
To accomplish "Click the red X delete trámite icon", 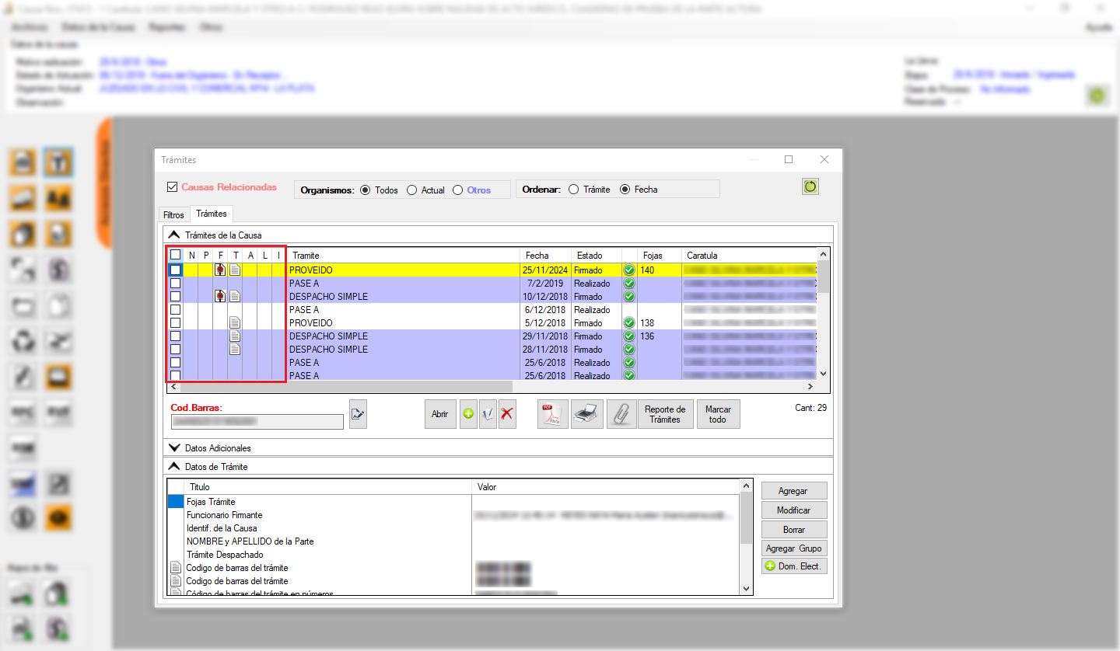I will tap(507, 414).
